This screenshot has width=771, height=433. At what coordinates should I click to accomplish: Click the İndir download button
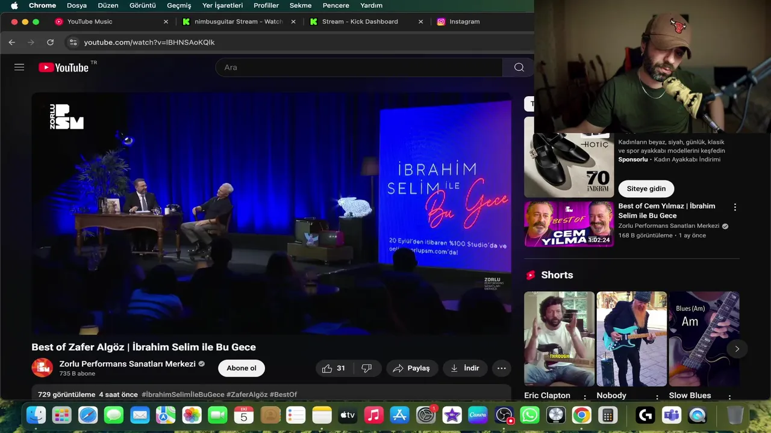(x=465, y=368)
